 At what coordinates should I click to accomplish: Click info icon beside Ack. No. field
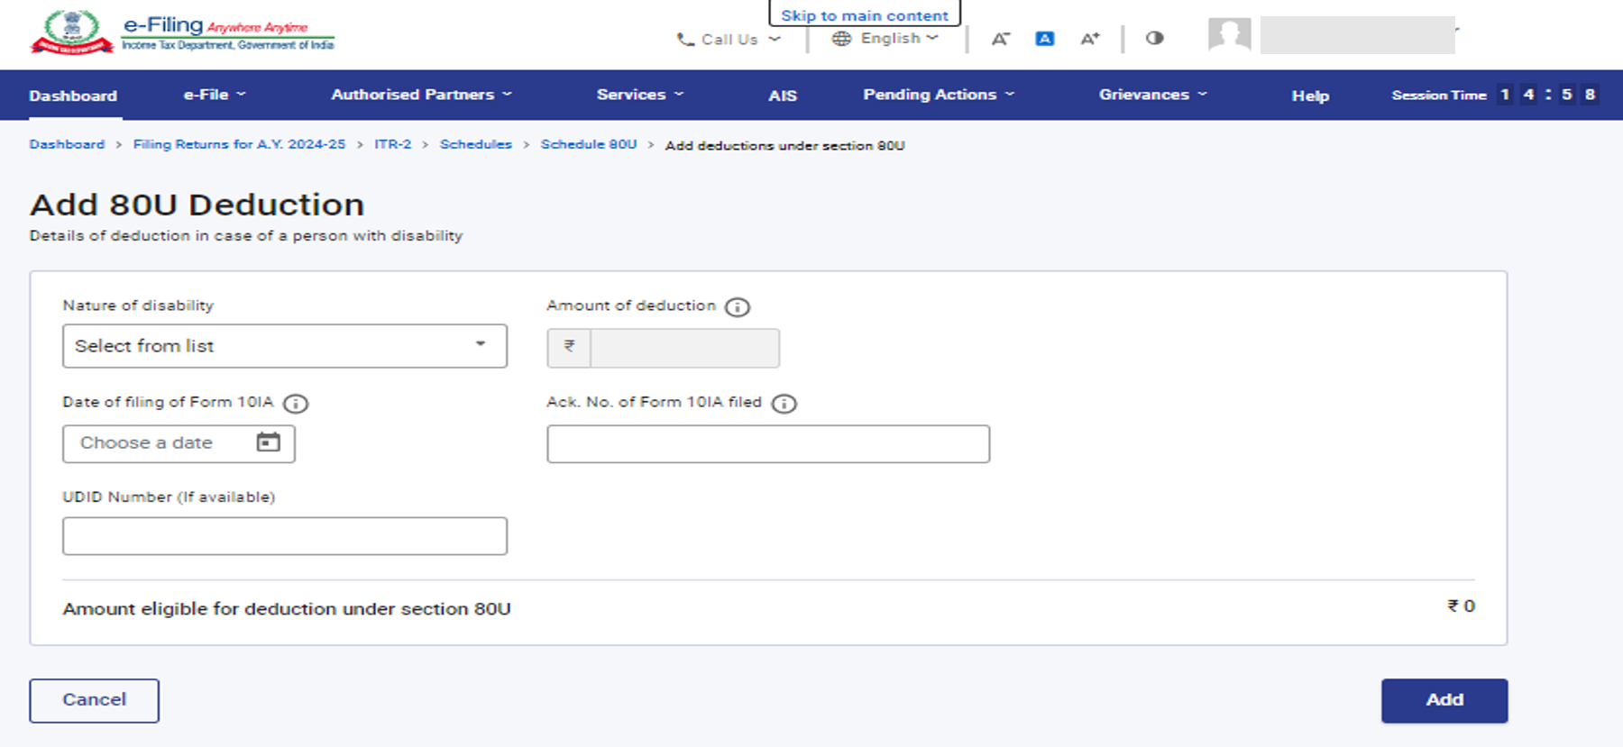coord(784,404)
